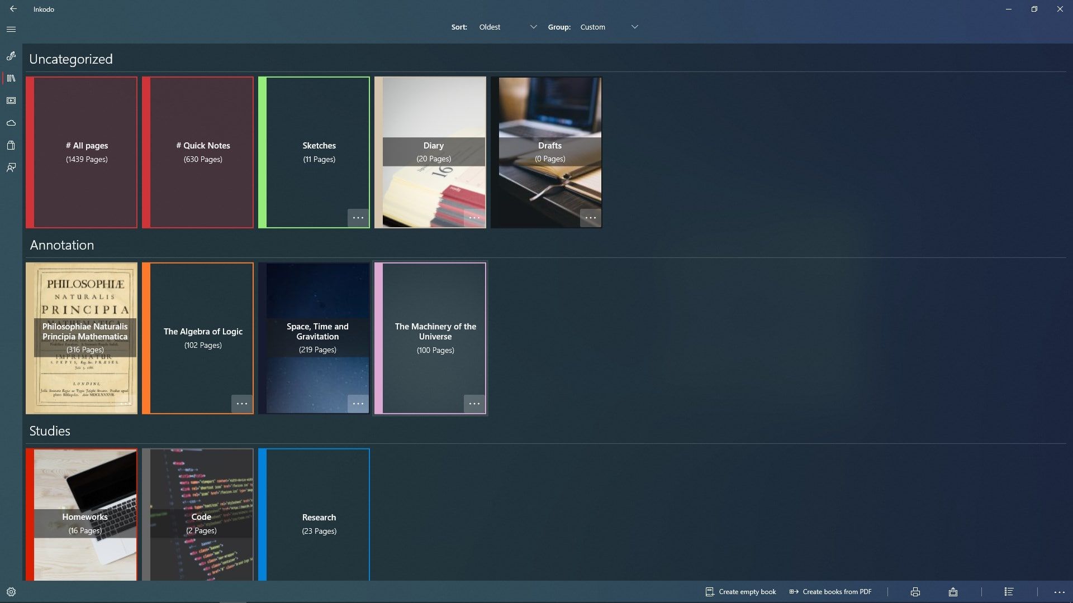Open the handwriting tool in the sidebar
The width and height of the screenshot is (1073, 603).
tap(11, 56)
